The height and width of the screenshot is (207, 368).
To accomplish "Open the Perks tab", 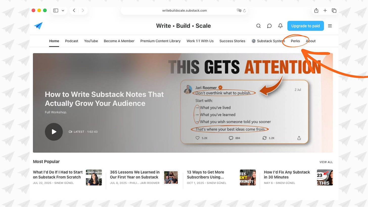I will (x=295, y=41).
